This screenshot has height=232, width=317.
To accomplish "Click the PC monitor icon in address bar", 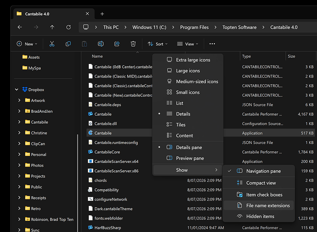I will (86, 27).
